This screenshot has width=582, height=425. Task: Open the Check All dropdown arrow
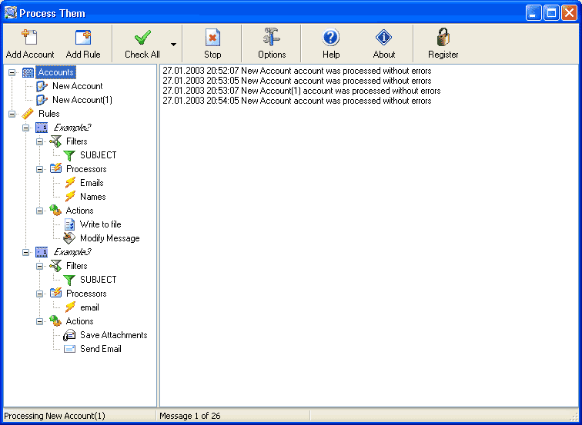click(x=173, y=45)
